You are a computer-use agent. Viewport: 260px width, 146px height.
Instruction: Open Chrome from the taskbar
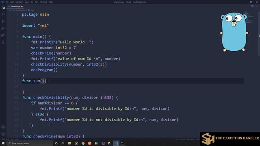pos(83,143)
